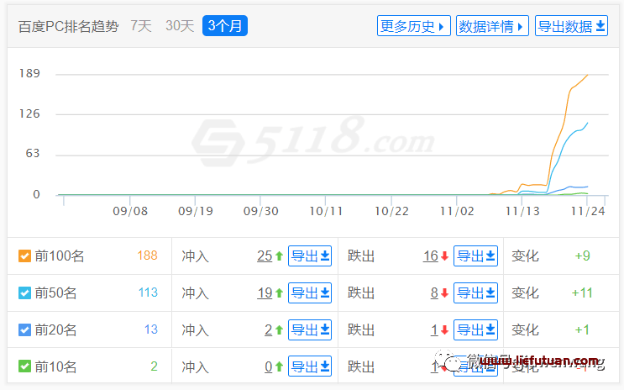
Task: Click the arrow icon in 更多历史 button
Action: pos(441,27)
